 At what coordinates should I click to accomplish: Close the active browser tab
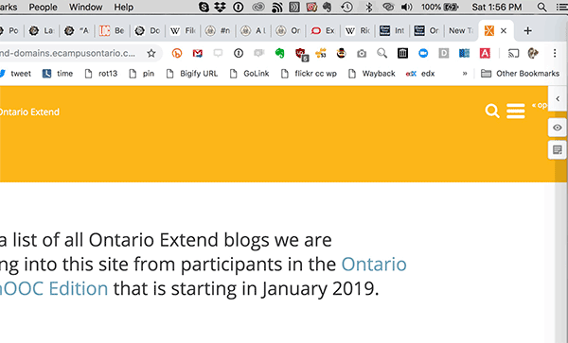pos(504,31)
